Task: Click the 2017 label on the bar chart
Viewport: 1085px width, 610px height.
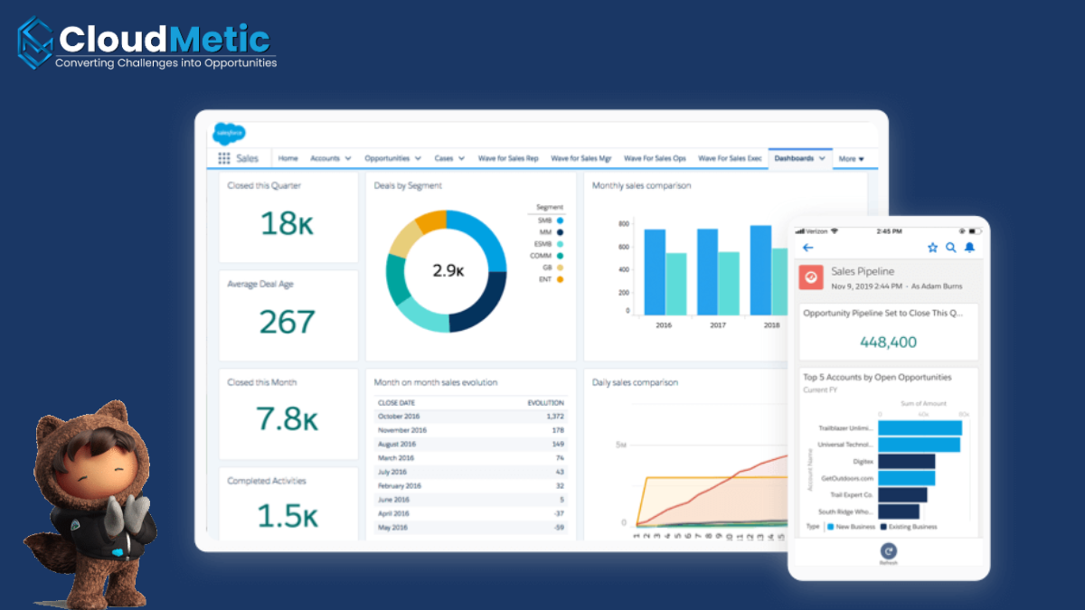Action: 718,325
